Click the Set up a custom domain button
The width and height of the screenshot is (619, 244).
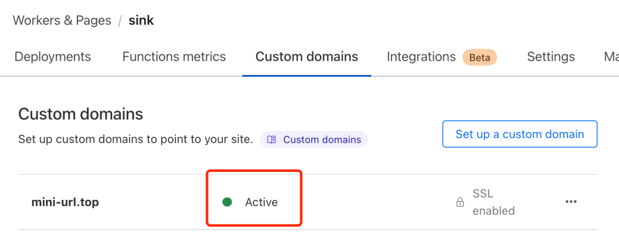click(519, 134)
